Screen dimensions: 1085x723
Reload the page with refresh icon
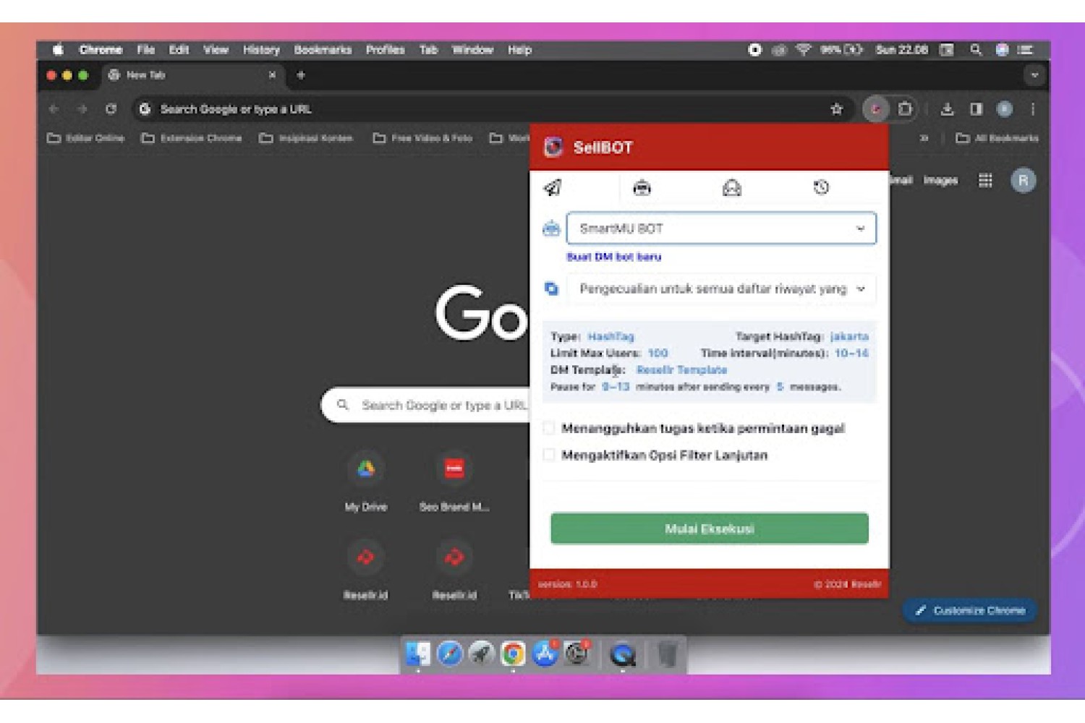(111, 109)
